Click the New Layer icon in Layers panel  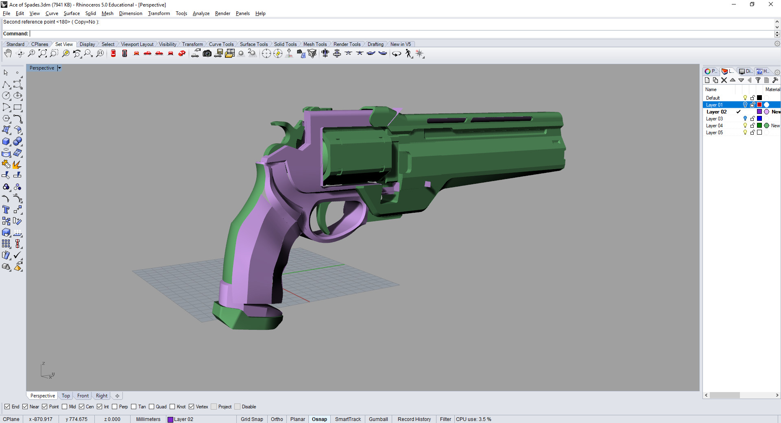pyautogui.click(x=707, y=80)
